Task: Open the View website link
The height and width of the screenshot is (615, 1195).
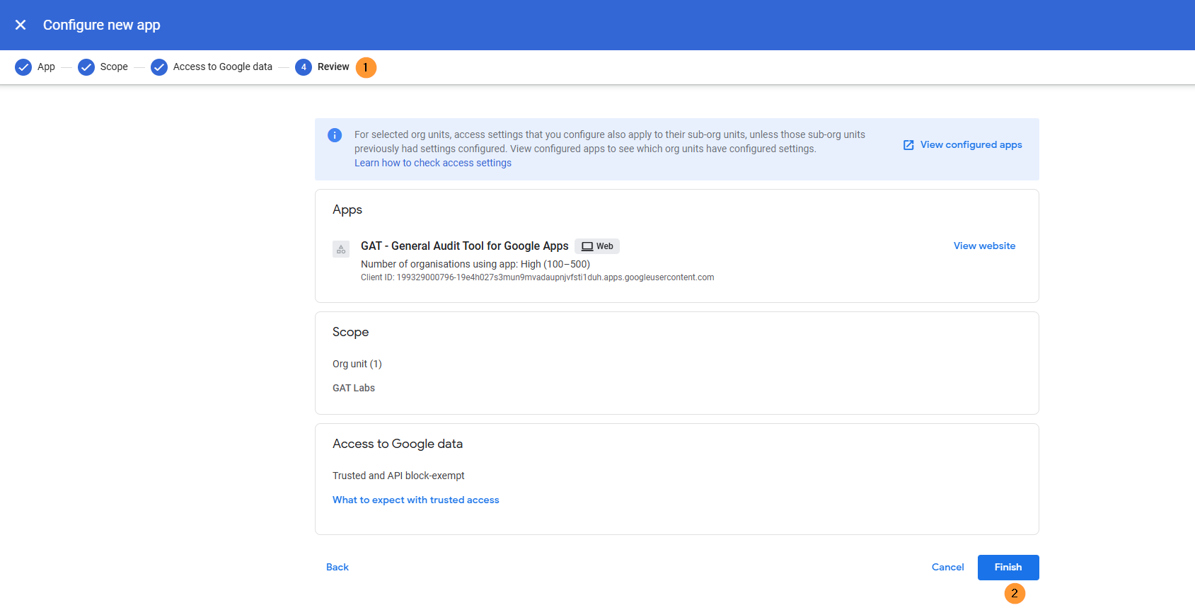Action: pos(984,246)
